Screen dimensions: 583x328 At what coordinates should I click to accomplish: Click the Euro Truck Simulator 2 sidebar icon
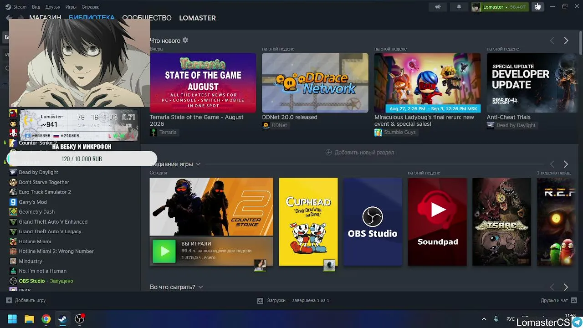(13, 192)
